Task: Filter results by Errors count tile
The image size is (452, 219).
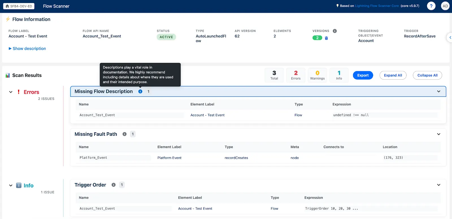Action: point(296,75)
